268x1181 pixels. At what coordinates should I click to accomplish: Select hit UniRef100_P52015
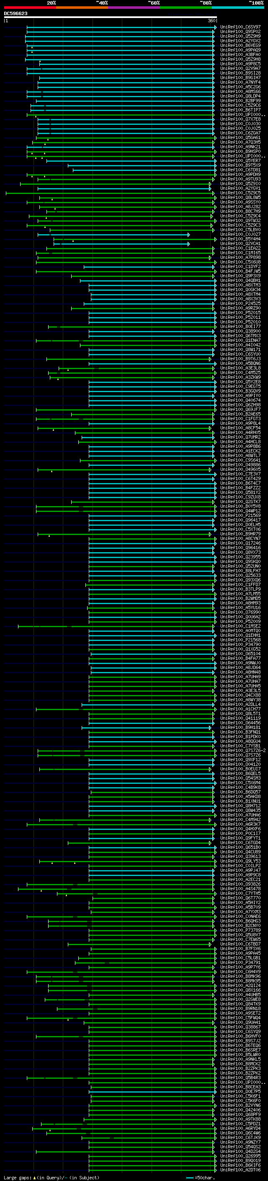click(x=240, y=313)
